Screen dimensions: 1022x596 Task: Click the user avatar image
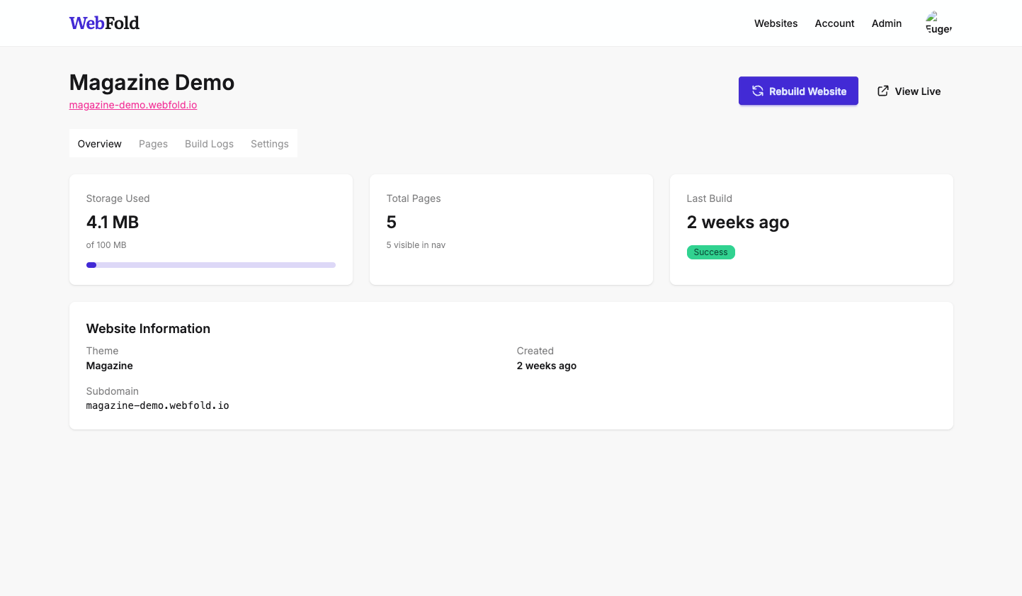[x=938, y=23]
